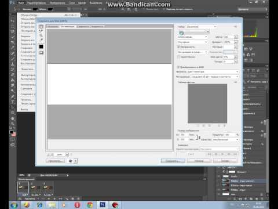This screenshot has height=209, width=278.
Task: Go to last animation frame in dialog
Action: click(x=235, y=154)
